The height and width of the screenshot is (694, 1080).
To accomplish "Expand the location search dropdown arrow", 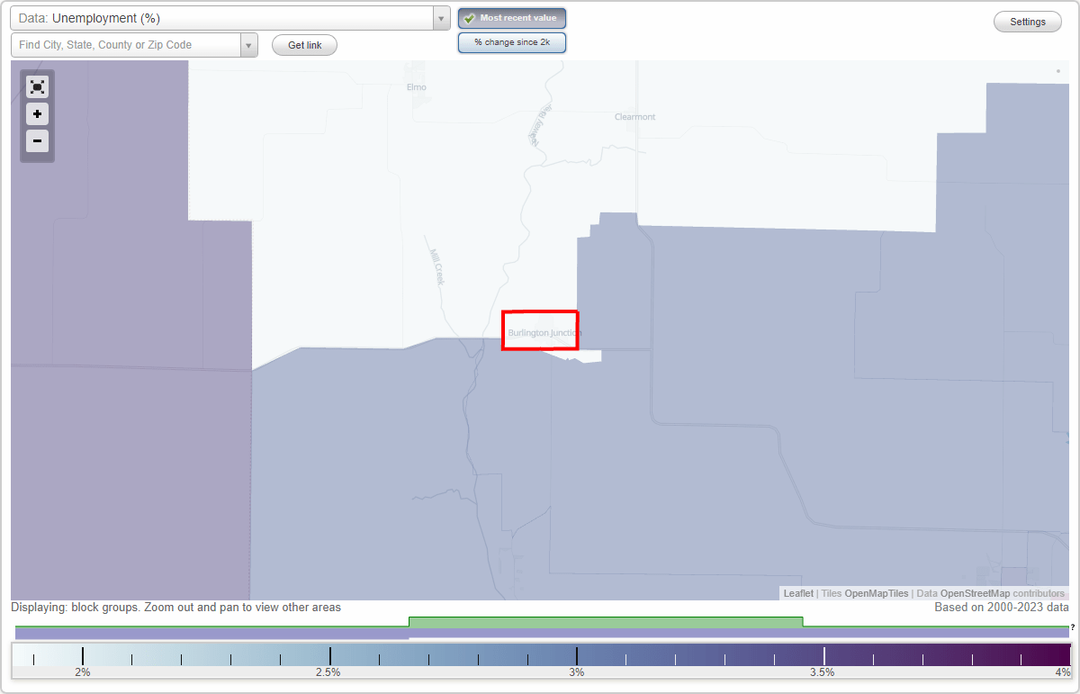I will [249, 44].
